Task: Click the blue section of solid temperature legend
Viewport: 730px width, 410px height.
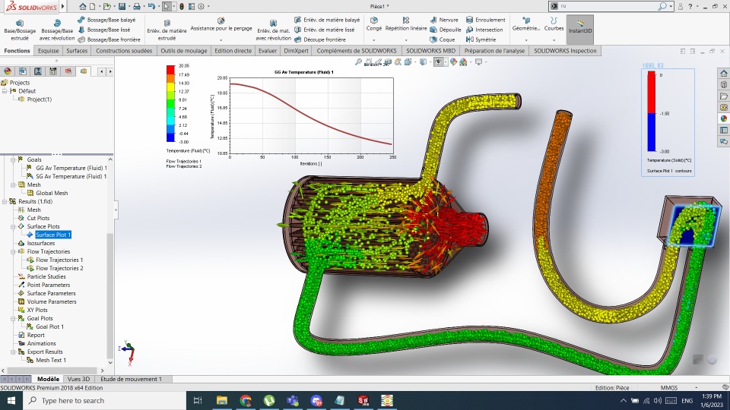Action: click(652, 132)
